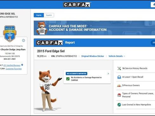Click the dealer phone number 844-821-4581

pyautogui.click(x=10, y=59)
